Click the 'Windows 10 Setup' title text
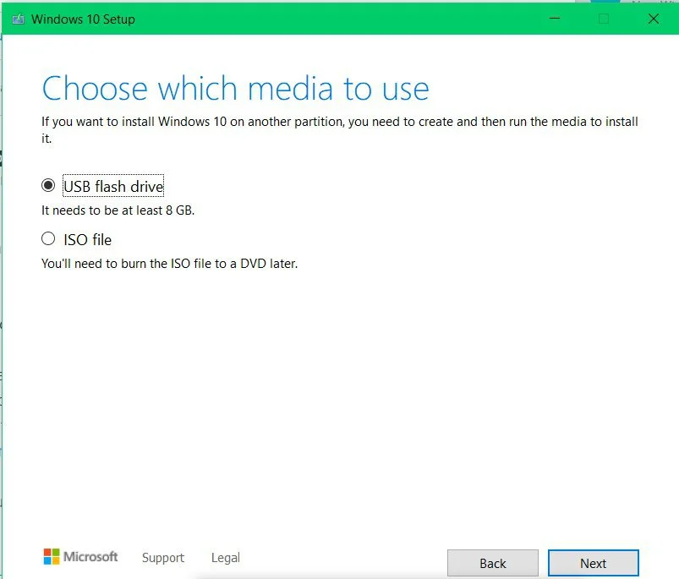The image size is (679, 579). coord(83,19)
